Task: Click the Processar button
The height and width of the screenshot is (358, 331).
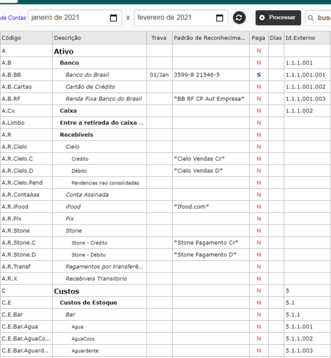Action: (x=278, y=17)
